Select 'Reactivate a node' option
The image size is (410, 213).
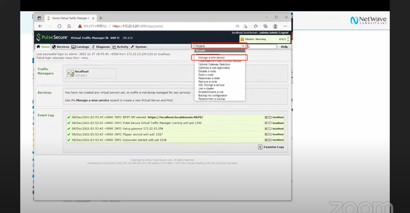pyautogui.click(x=209, y=78)
